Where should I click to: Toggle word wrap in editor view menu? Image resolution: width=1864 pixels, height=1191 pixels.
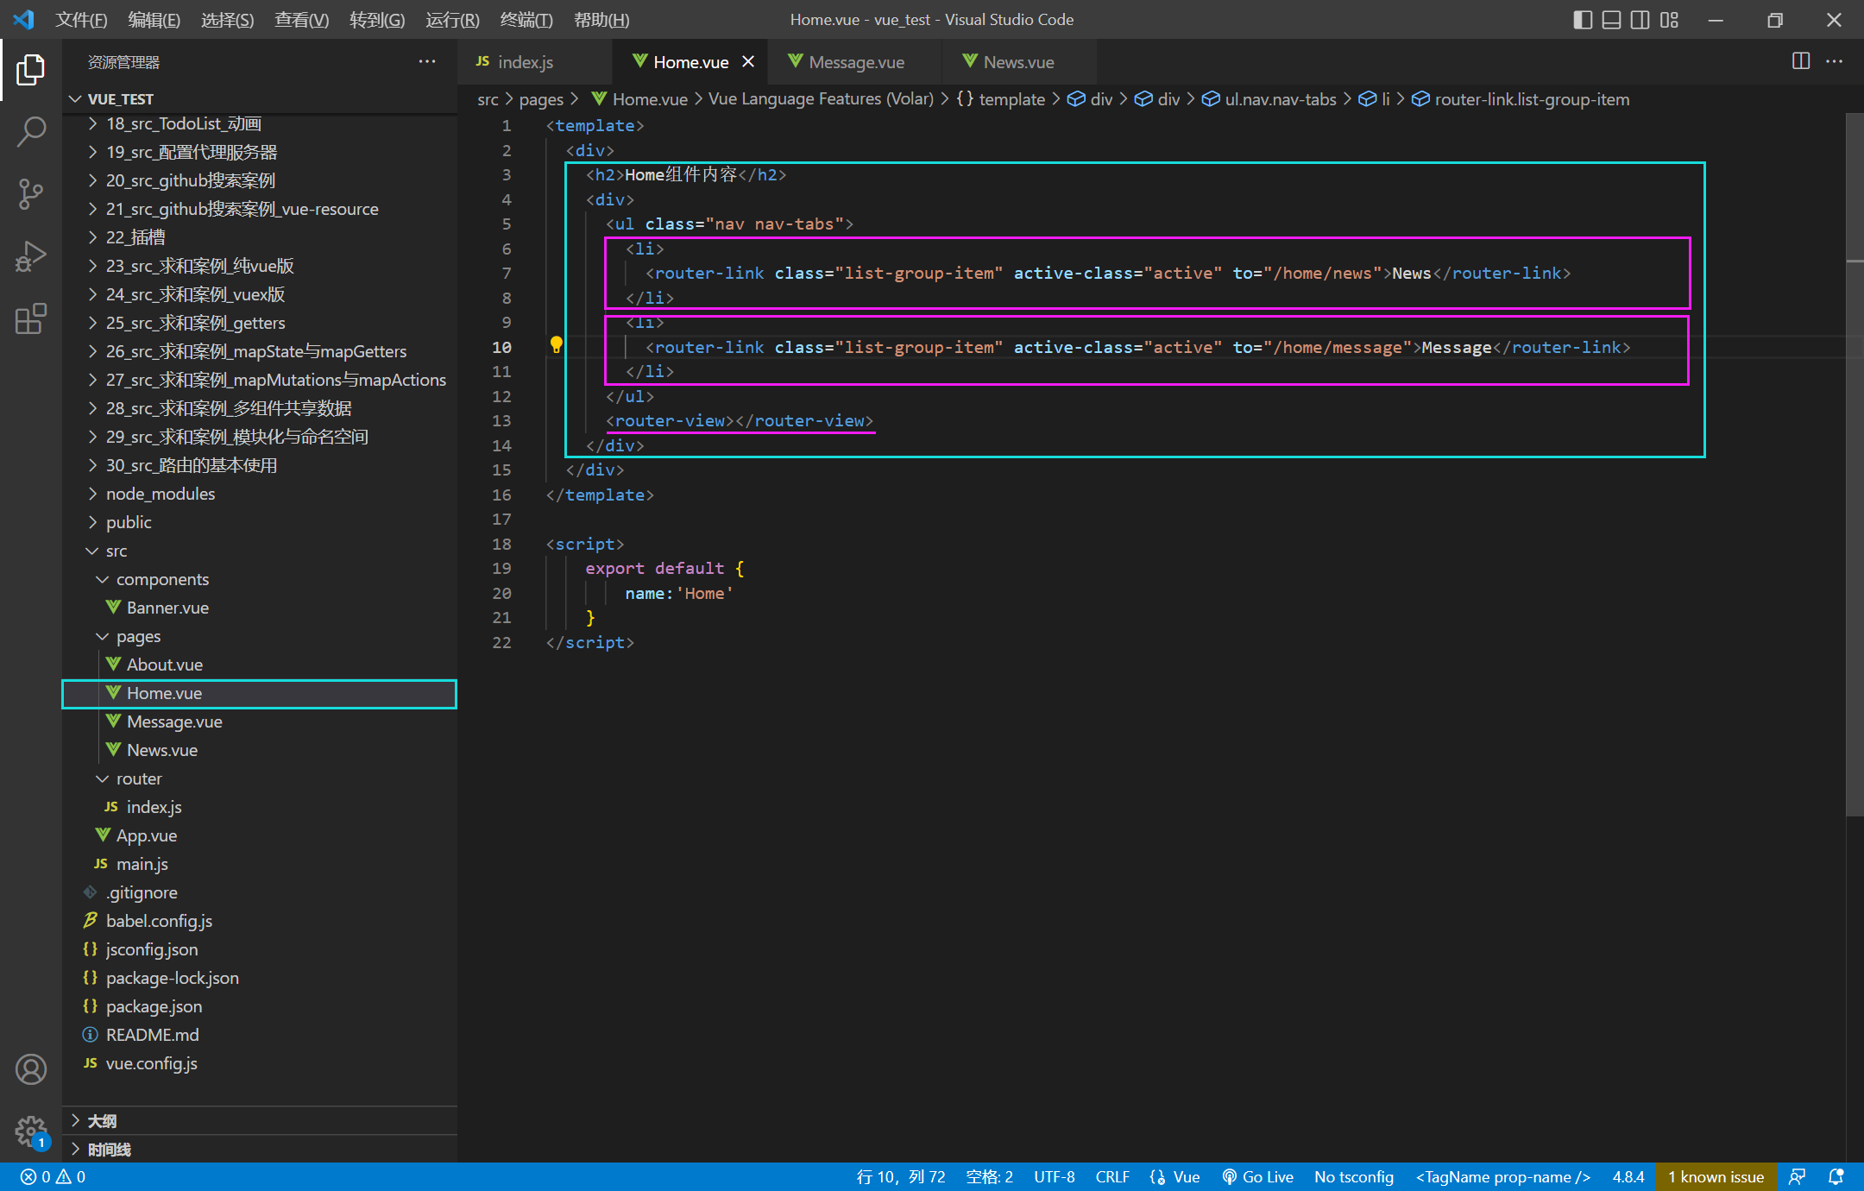coord(299,17)
